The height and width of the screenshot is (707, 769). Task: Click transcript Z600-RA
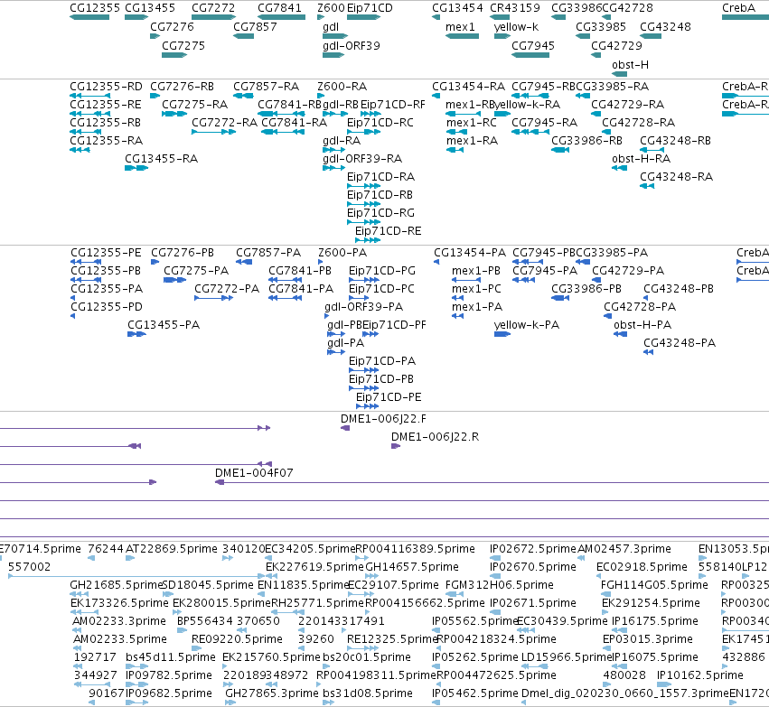(x=342, y=87)
